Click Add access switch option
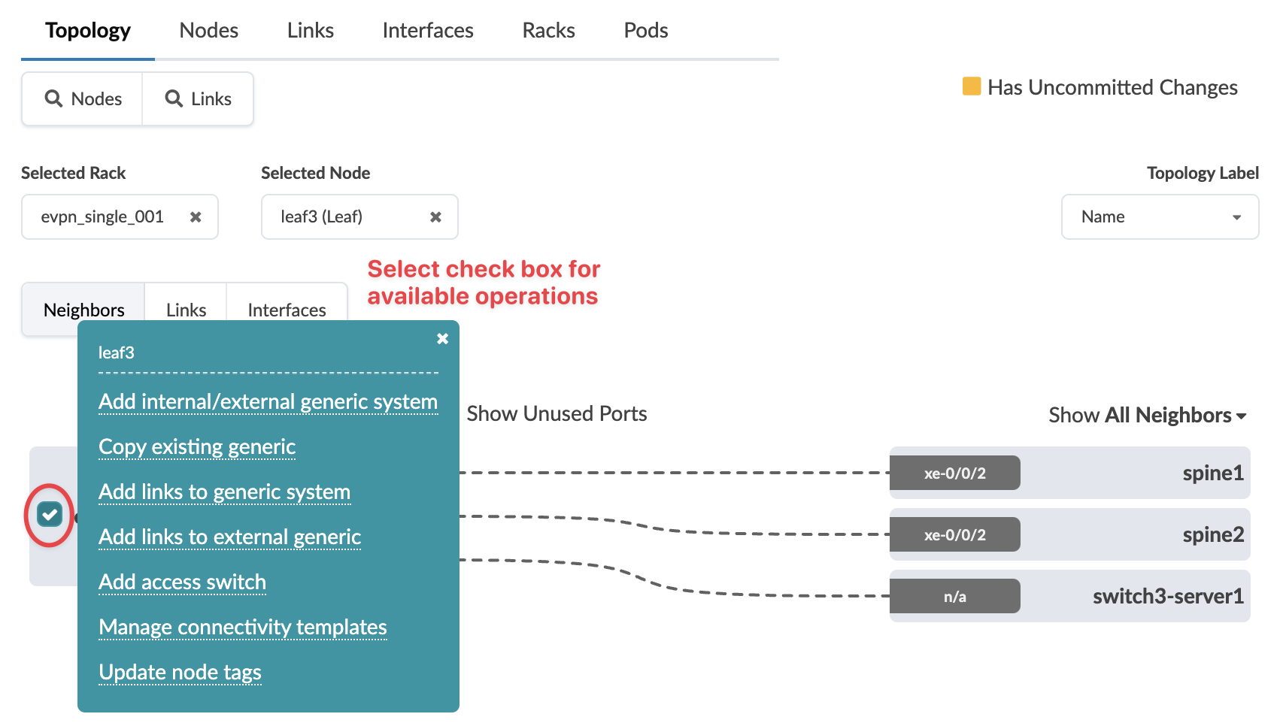Image resolution: width=1280 pixels, height=726 pixels. coord(182,582)
